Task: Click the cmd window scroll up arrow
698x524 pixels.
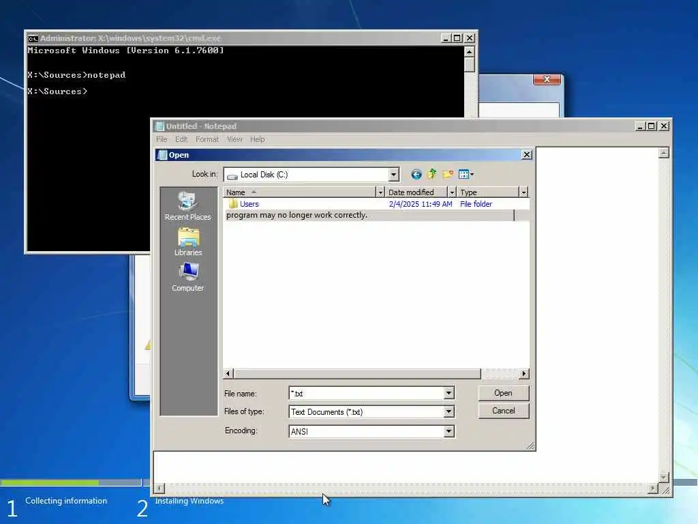Action: [469, 52]
